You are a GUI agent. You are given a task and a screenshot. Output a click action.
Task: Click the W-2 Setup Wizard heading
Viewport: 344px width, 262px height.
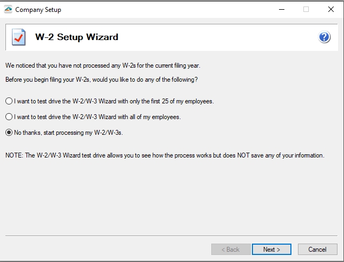(77, 37)
